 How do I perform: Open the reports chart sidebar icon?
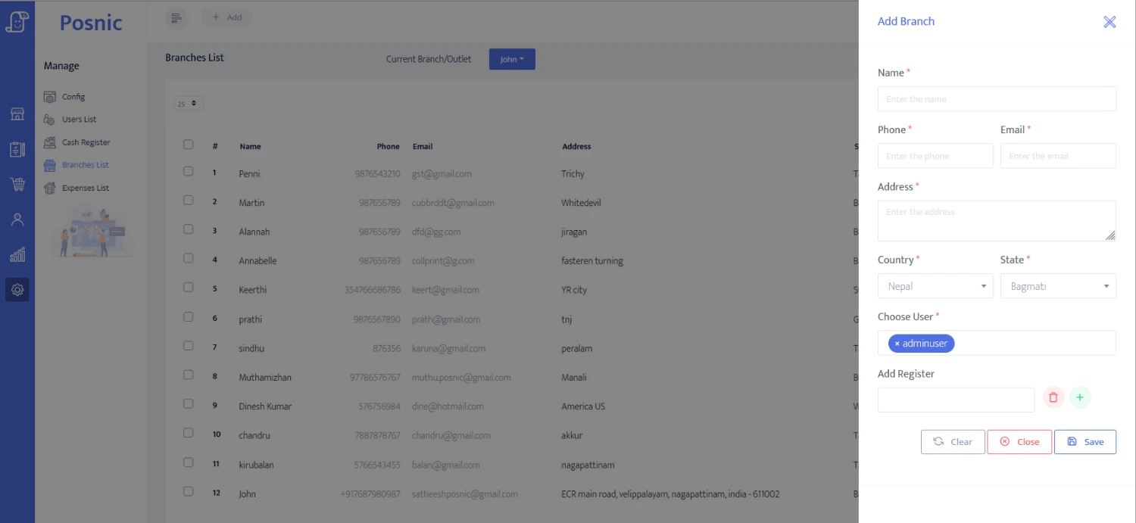17,254
